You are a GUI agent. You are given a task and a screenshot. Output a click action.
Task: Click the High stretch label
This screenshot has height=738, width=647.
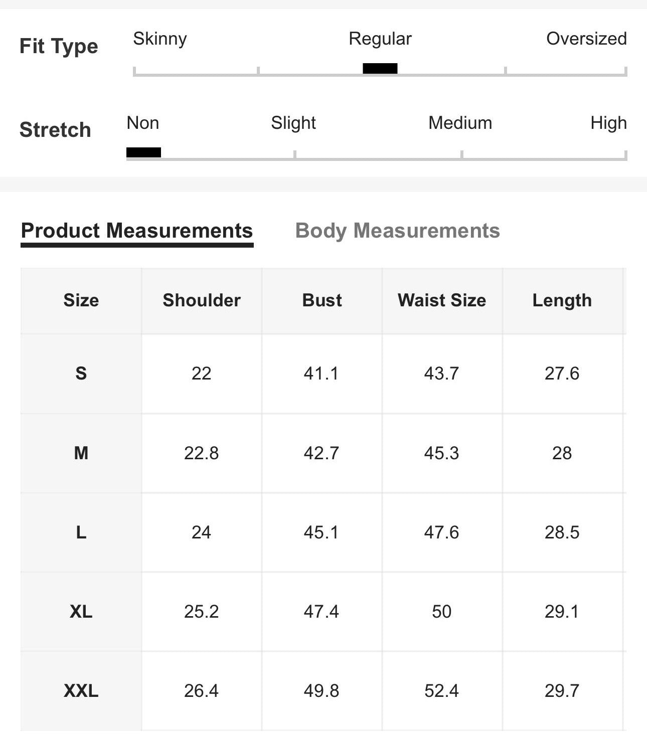coord(608,123)
